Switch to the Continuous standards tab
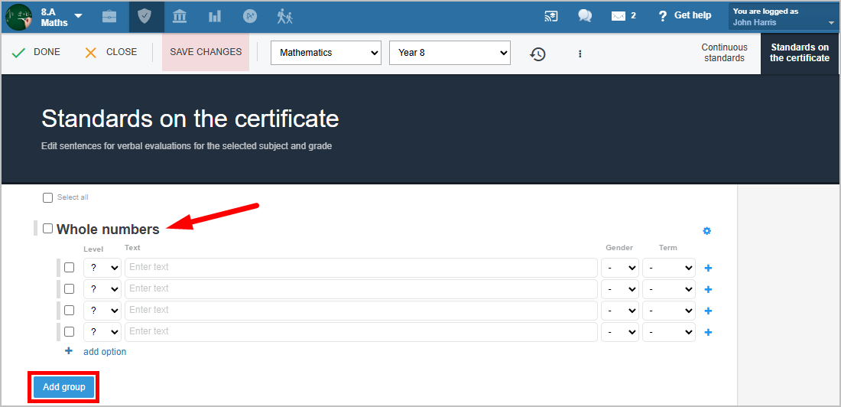 click(724, 53)
